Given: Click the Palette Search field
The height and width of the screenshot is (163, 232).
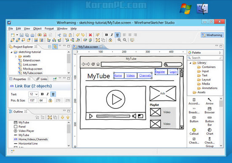Looking at the screenshot, I should tap(205, 58).
